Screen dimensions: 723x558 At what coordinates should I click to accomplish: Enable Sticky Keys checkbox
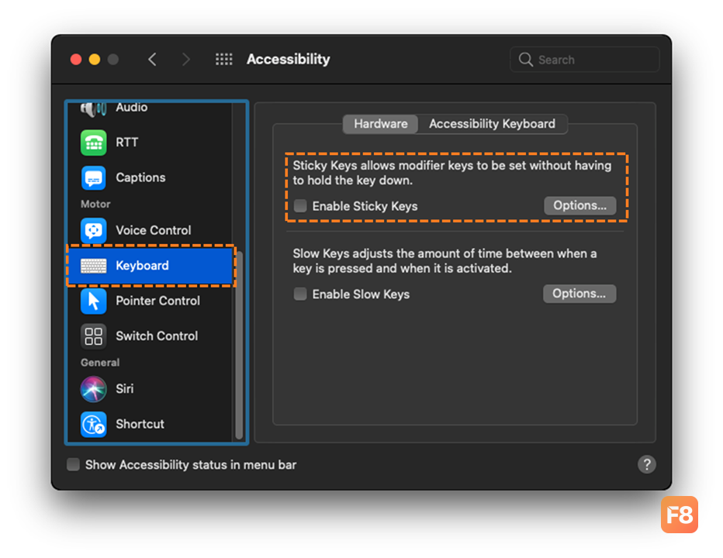(300, 205)
